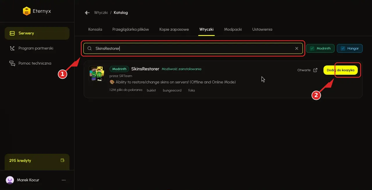Screen dimensions: 372x190
Task: Select the Wtyczki tab
Action: (x=206, y=30)
